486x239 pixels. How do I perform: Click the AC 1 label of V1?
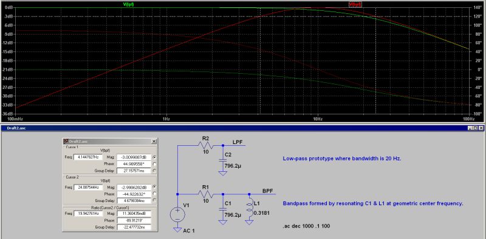click(189, 231)
